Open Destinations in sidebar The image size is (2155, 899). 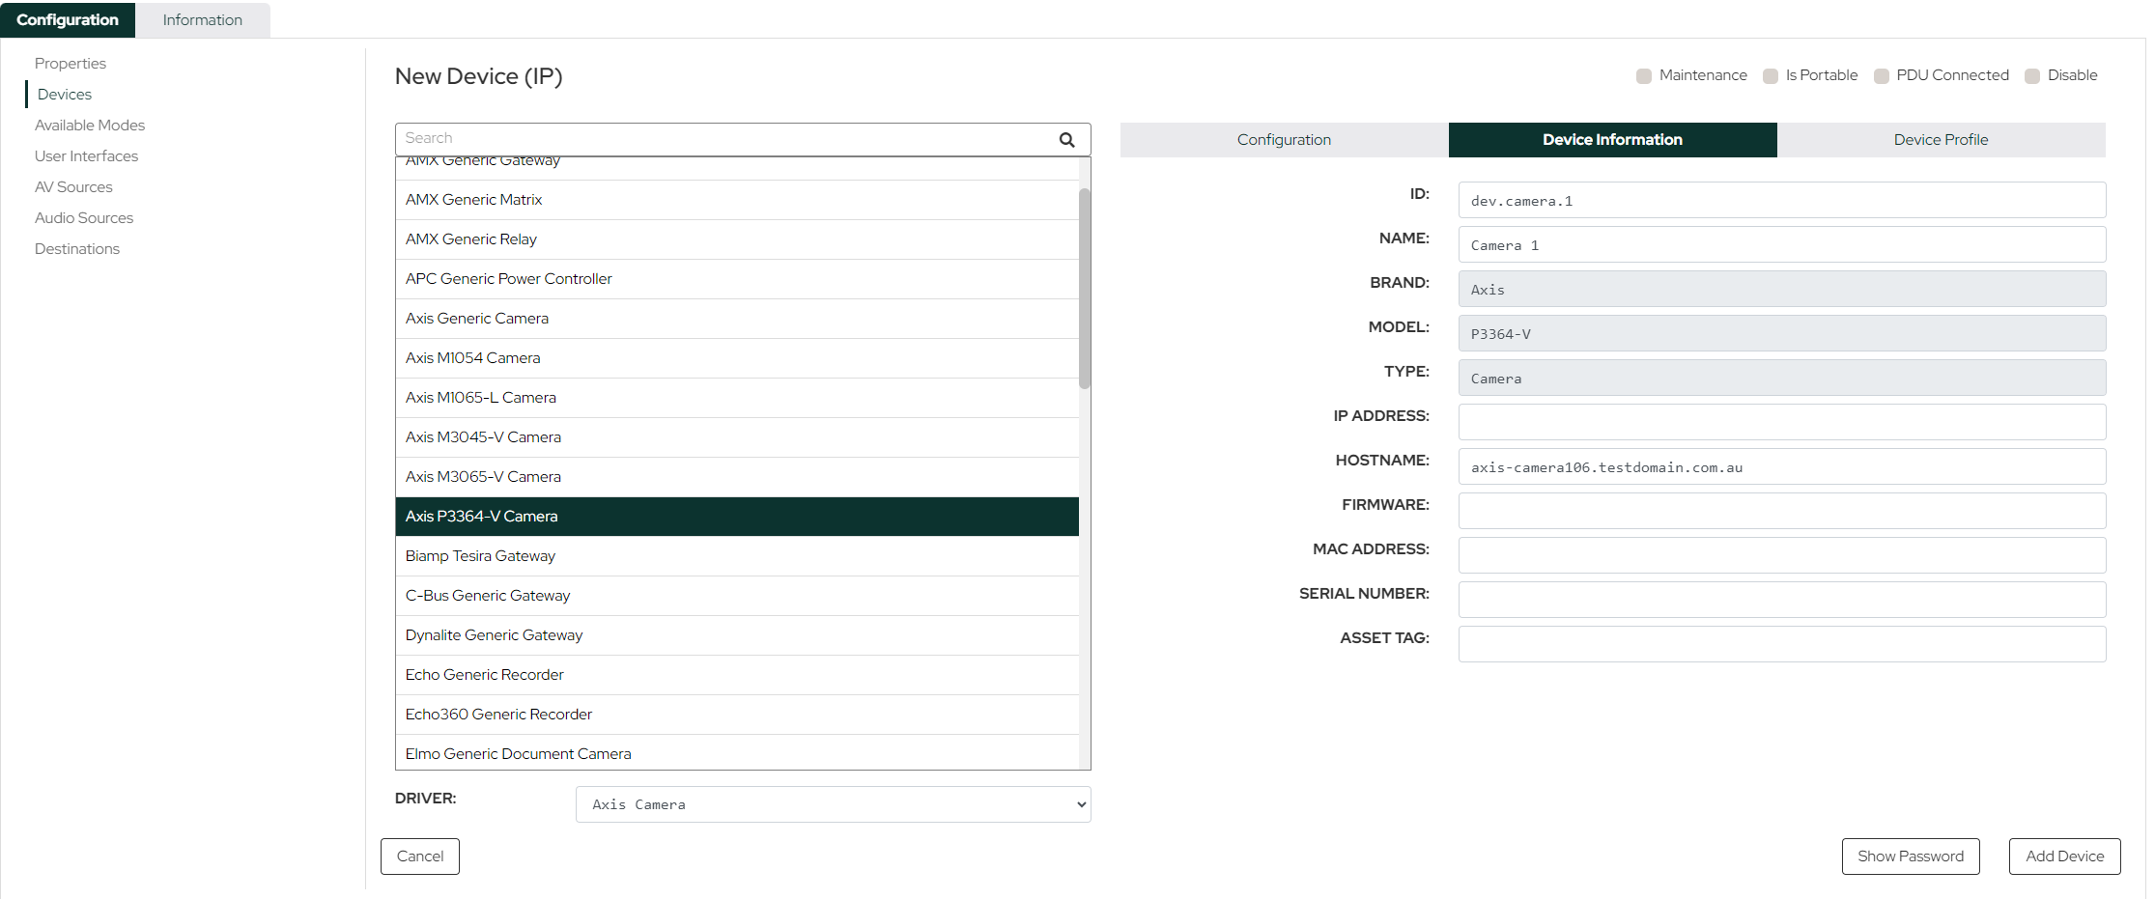coord(77,249)
